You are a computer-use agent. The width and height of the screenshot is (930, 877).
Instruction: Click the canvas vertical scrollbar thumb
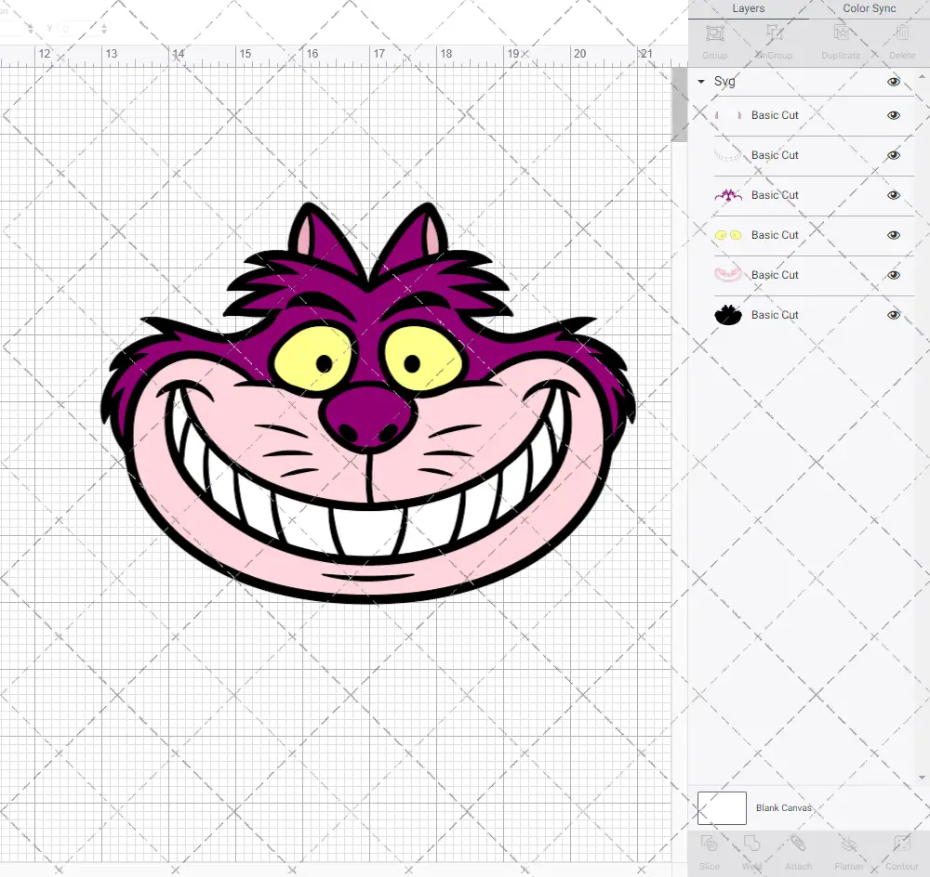(679, 105)
